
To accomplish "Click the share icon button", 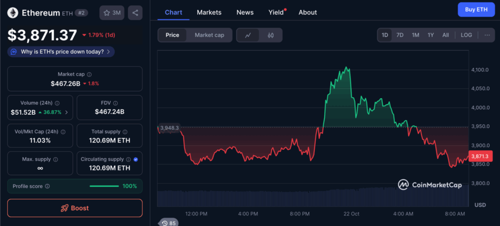I will [x=135, y=13].
